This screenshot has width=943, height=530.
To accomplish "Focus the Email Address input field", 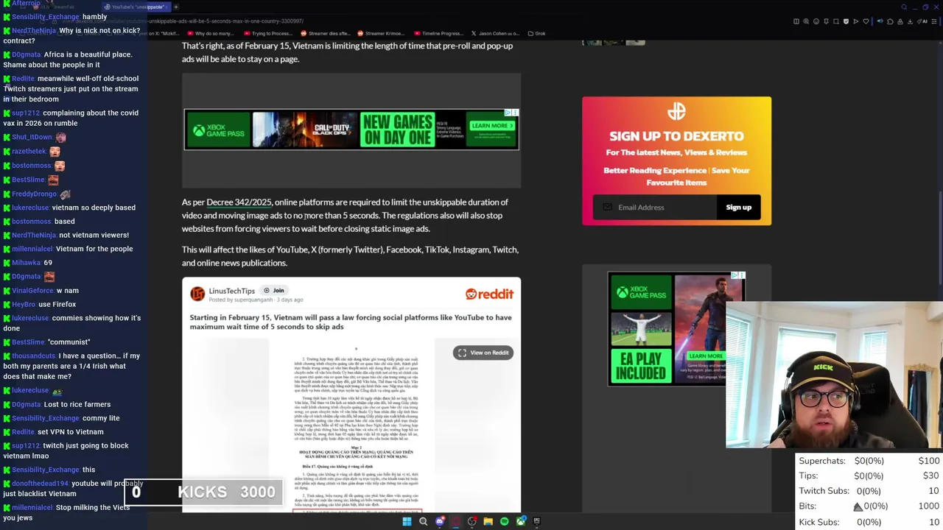I will coord(654,208).
